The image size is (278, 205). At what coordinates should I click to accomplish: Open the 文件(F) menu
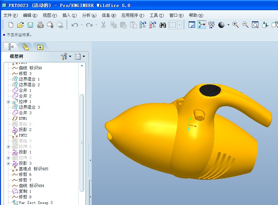coord(11,15)
